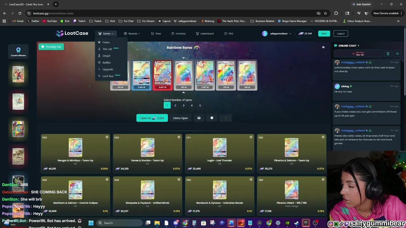Click the hourglass icon in online chat
406x228 pixels.
pyautogui.click(x=388, y=54)
